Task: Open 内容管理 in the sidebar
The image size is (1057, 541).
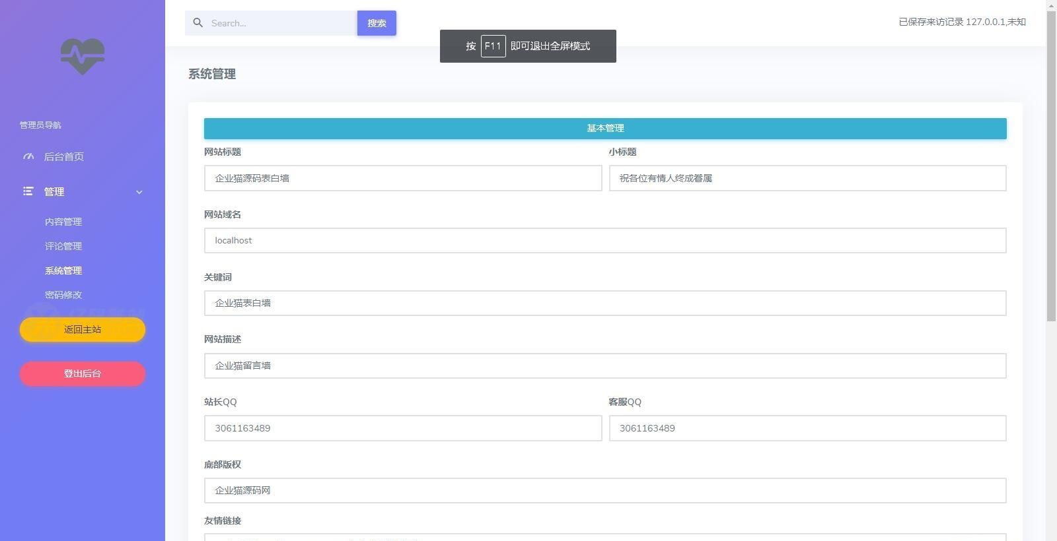Action: click(x=63, y=222)
